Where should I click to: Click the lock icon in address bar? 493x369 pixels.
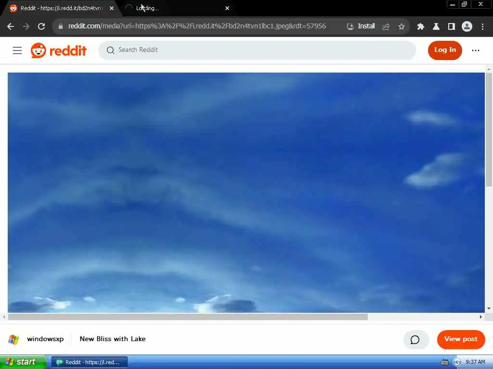(61, 26)
